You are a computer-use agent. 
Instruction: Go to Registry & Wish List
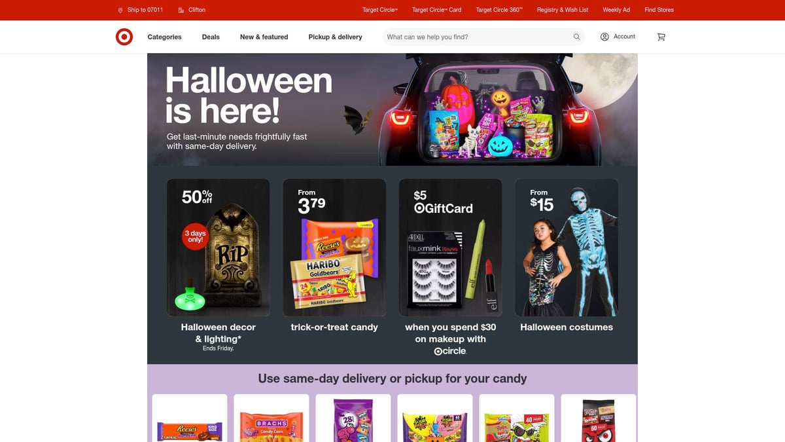pyautogui.click(x=563, y=10)
